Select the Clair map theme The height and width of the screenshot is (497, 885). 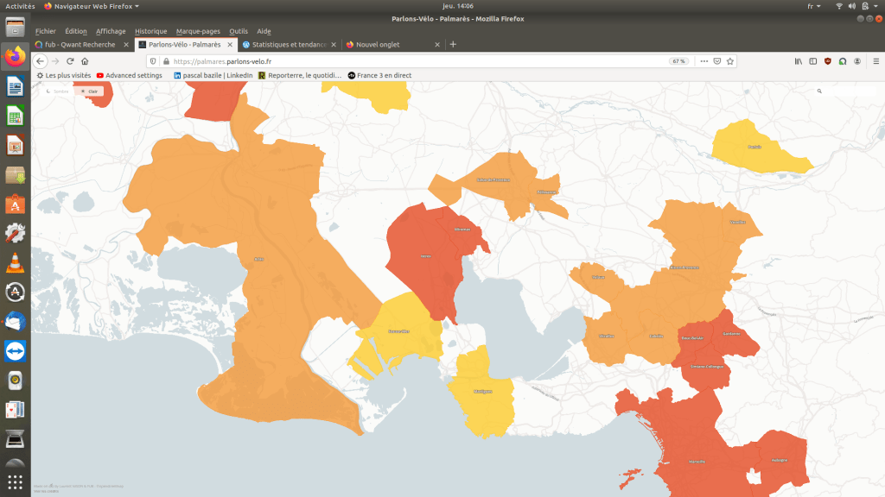coord(90,91)
